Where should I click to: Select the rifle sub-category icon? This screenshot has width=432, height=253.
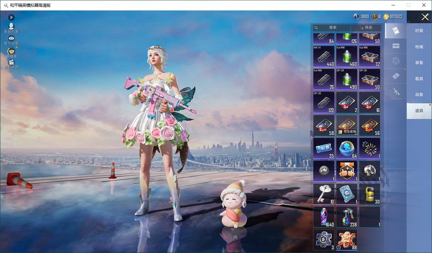click(x=396, y=91)
